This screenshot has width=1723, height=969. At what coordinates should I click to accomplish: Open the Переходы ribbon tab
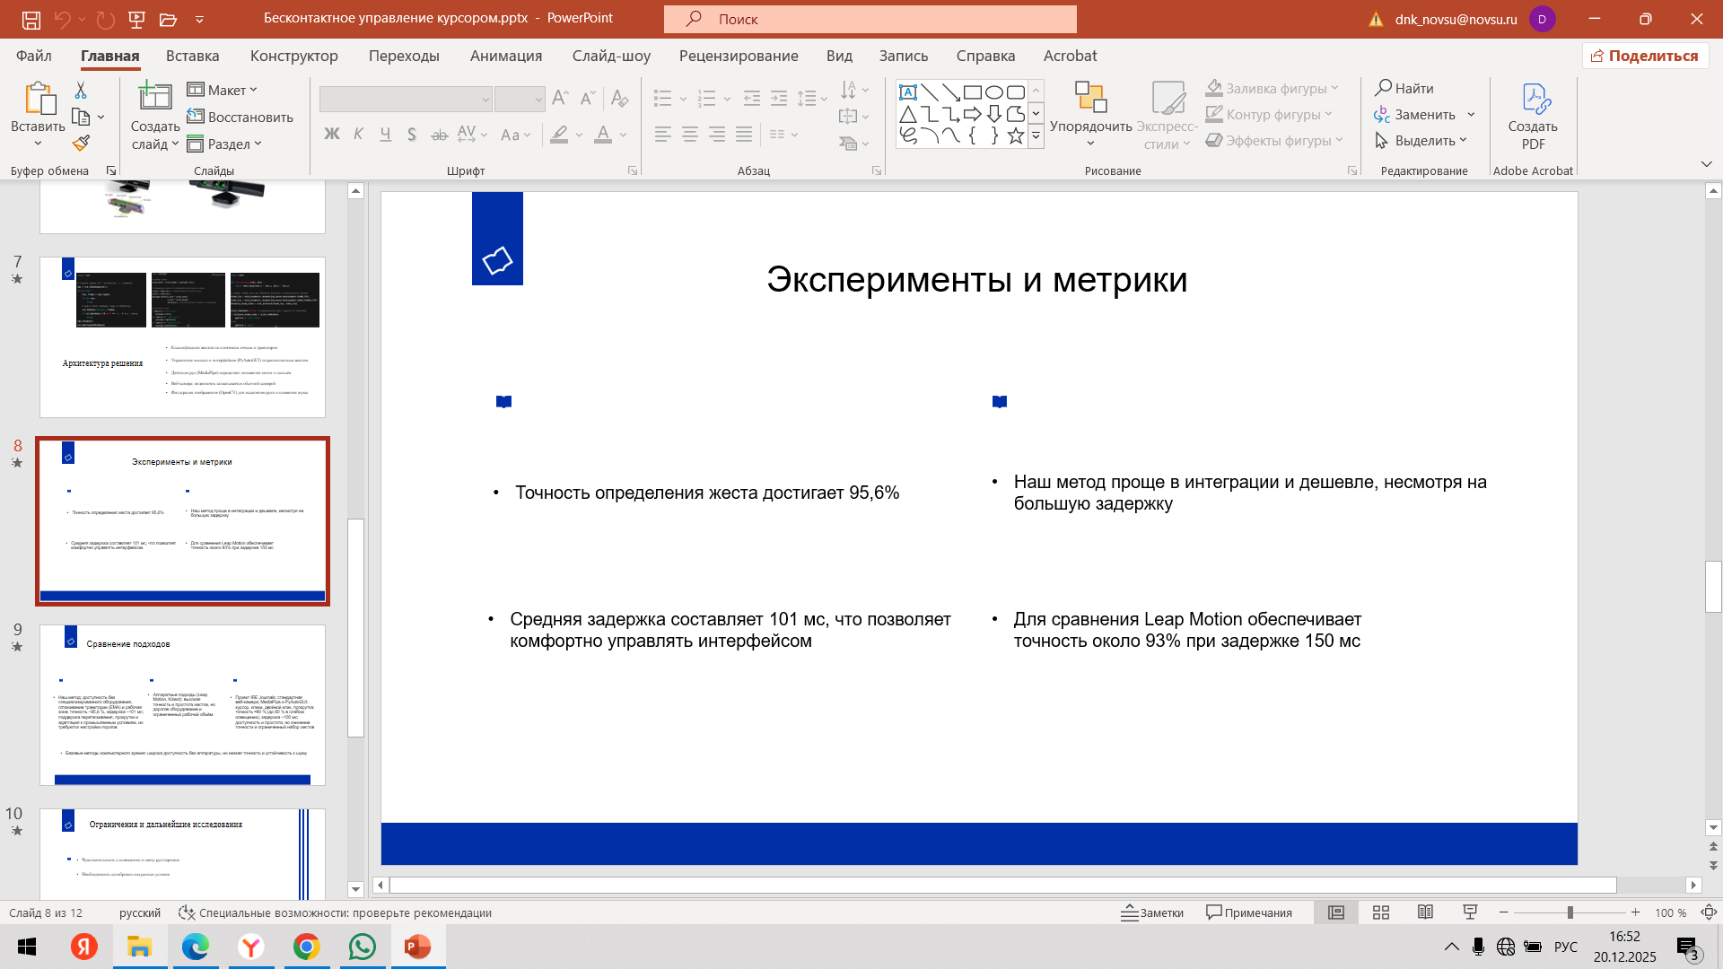(x=404, y=56)
